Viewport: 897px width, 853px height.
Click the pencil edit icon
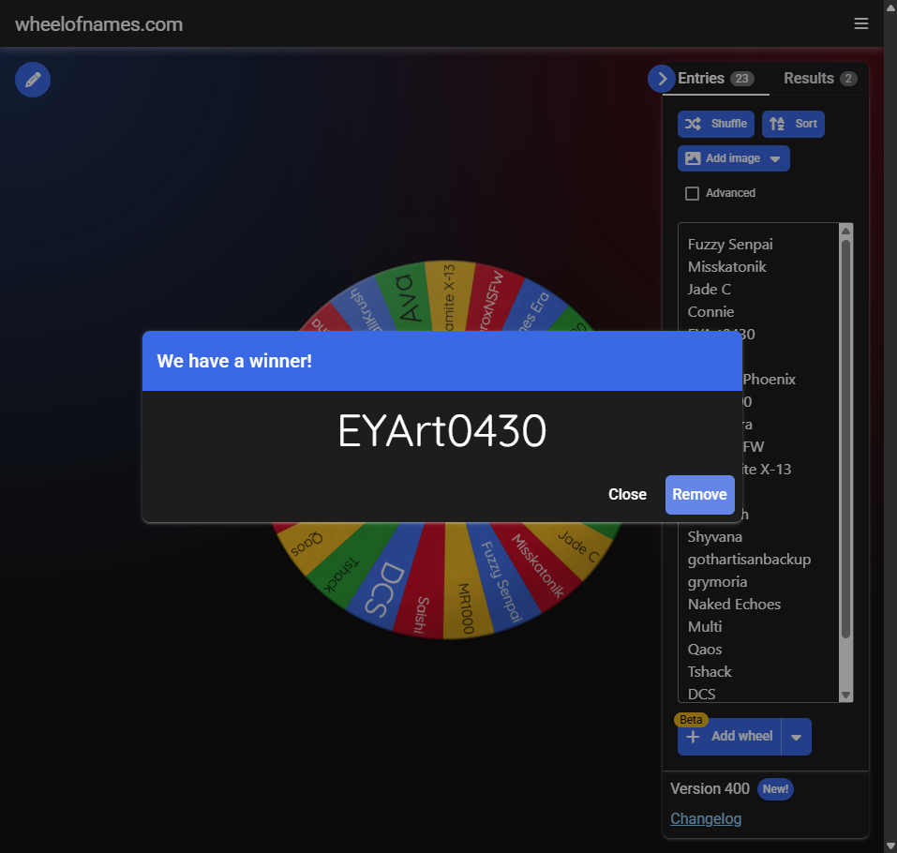click(33, 80)
